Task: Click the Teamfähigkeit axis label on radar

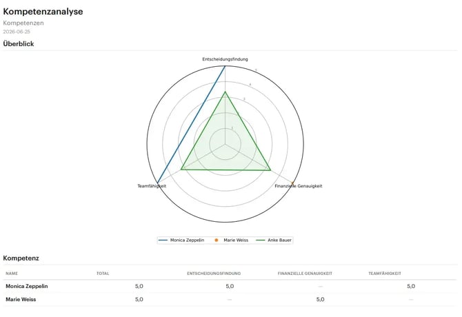Action: (x=152, y=186)
